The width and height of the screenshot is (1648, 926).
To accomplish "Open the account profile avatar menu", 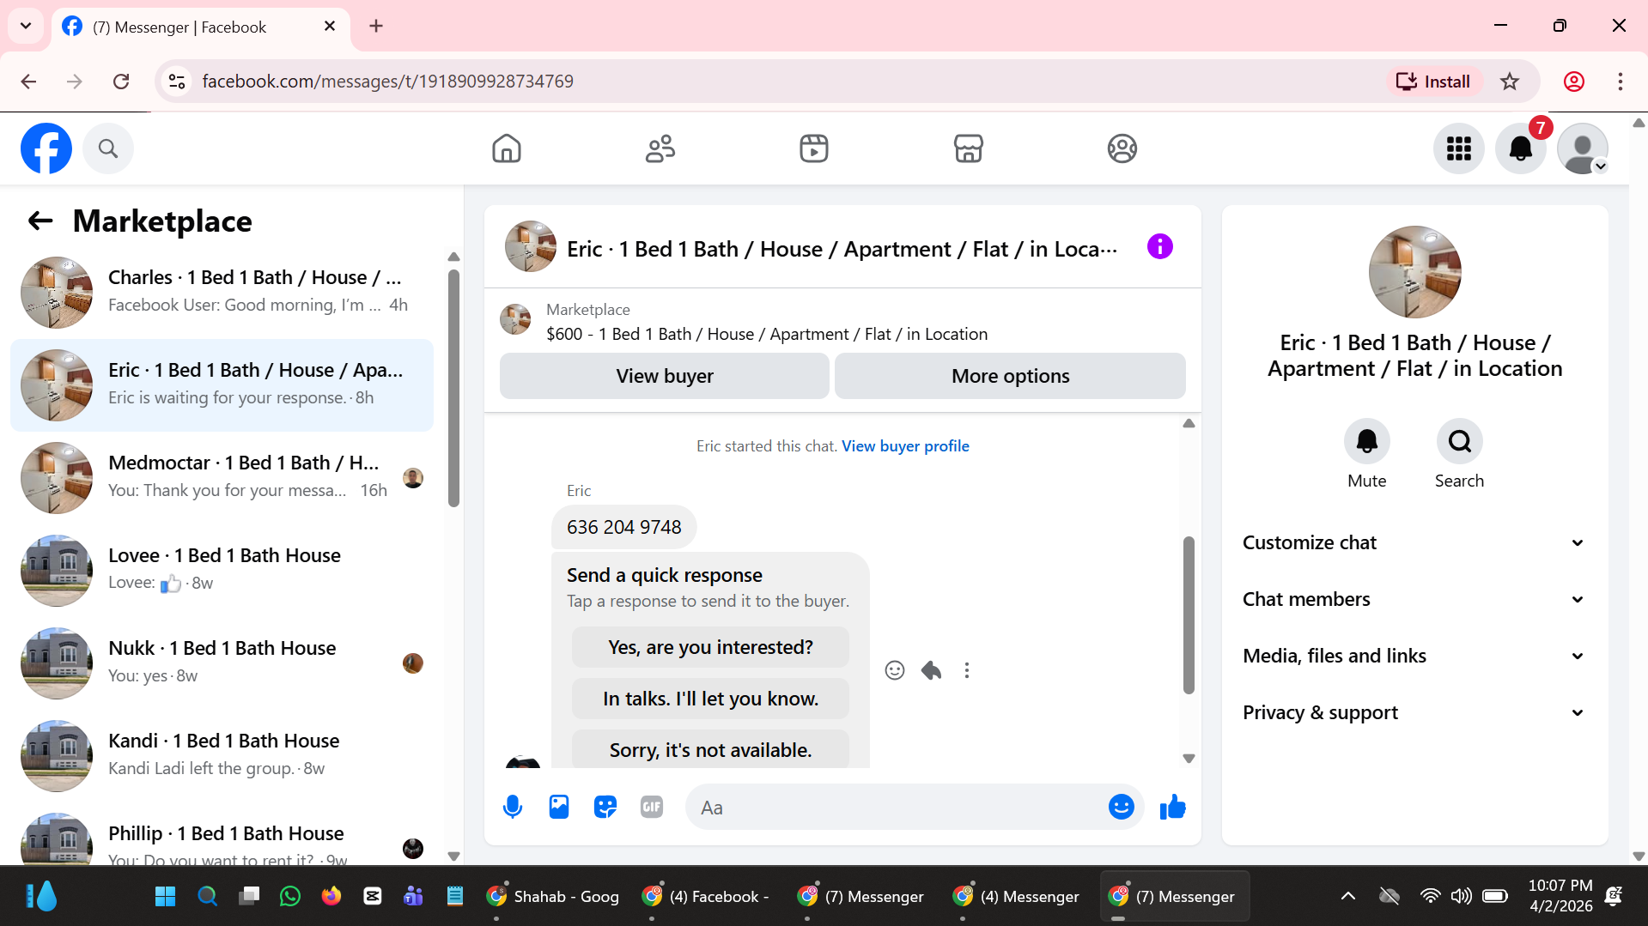I will [1583, 148].
